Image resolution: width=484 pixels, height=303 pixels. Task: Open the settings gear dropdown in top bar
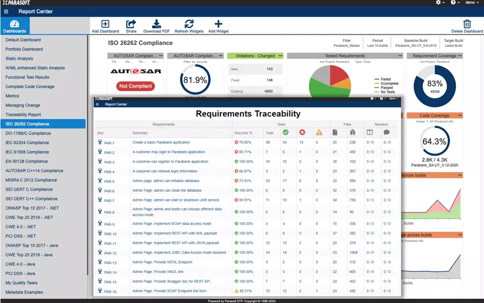440,2
